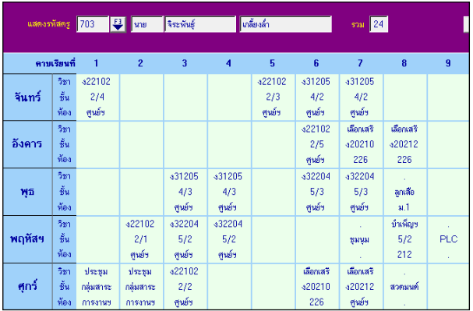473x311 pixels.
Task: Click Friday period 8 สวดมนต์ cell
Action: click(x=405, y=286)
